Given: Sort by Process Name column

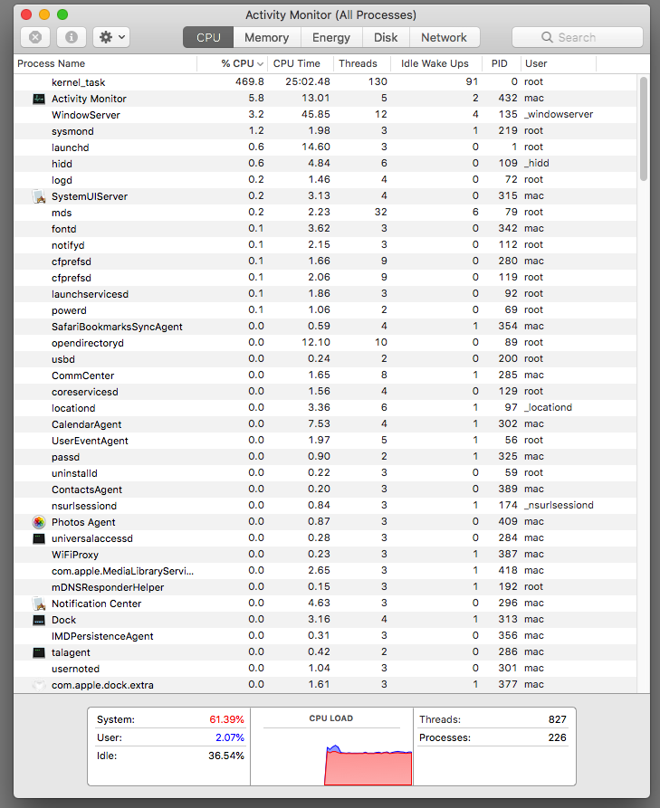Looking at the screenshot, I should (105, 63).
